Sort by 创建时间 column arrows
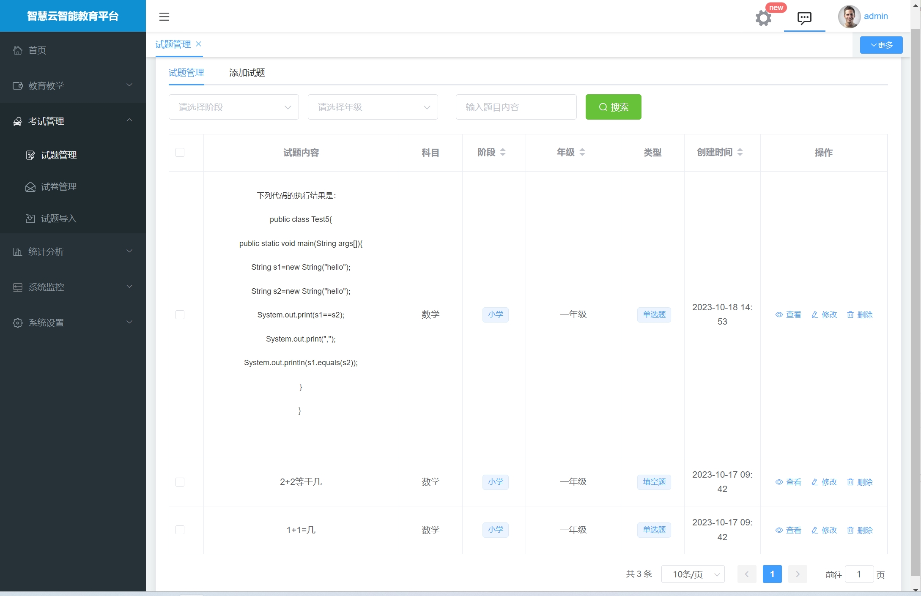Image resolution: width=921 pixels, height=596 pixels. (740, 152)
